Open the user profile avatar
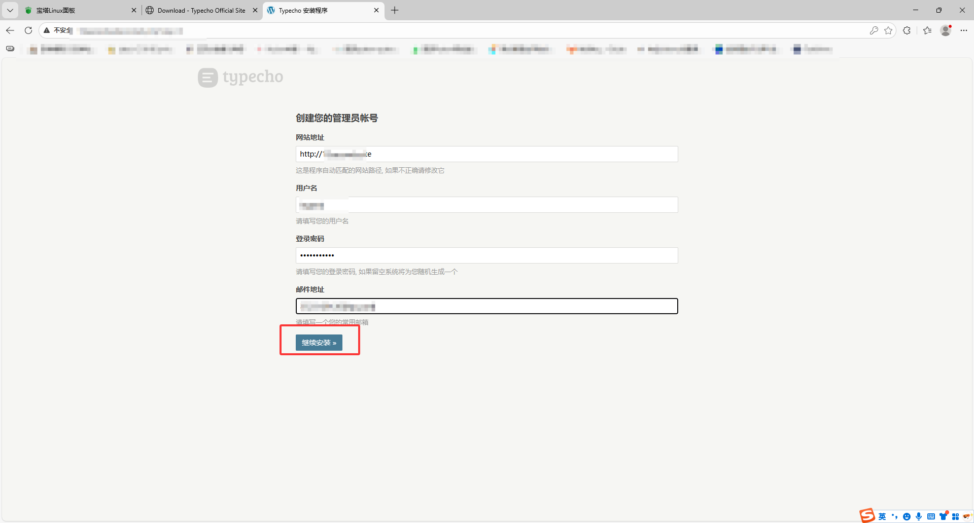 [946, 30]
